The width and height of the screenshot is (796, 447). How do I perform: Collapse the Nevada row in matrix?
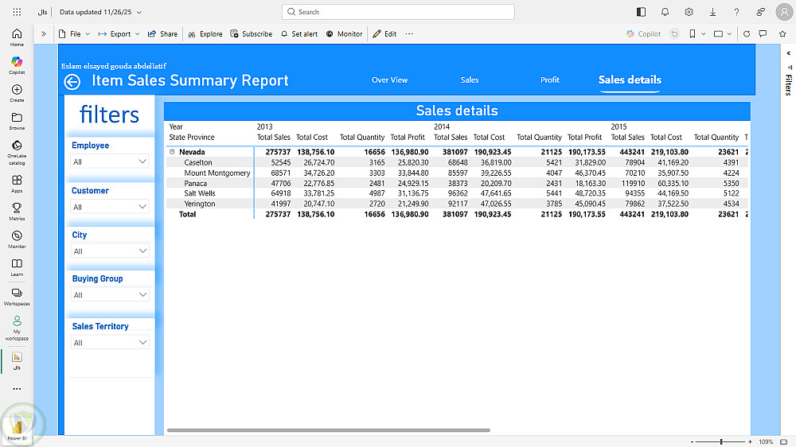coord(172,151)
